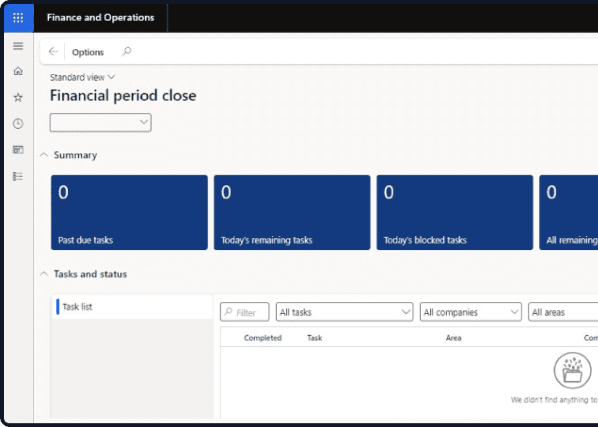Open the Options menu
598x427 pixels.
88,52
